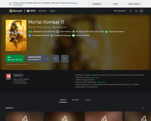Click the Optimized for Xbox Series X|S icon
The image size is (151, 121).
(x=30, y=32)
